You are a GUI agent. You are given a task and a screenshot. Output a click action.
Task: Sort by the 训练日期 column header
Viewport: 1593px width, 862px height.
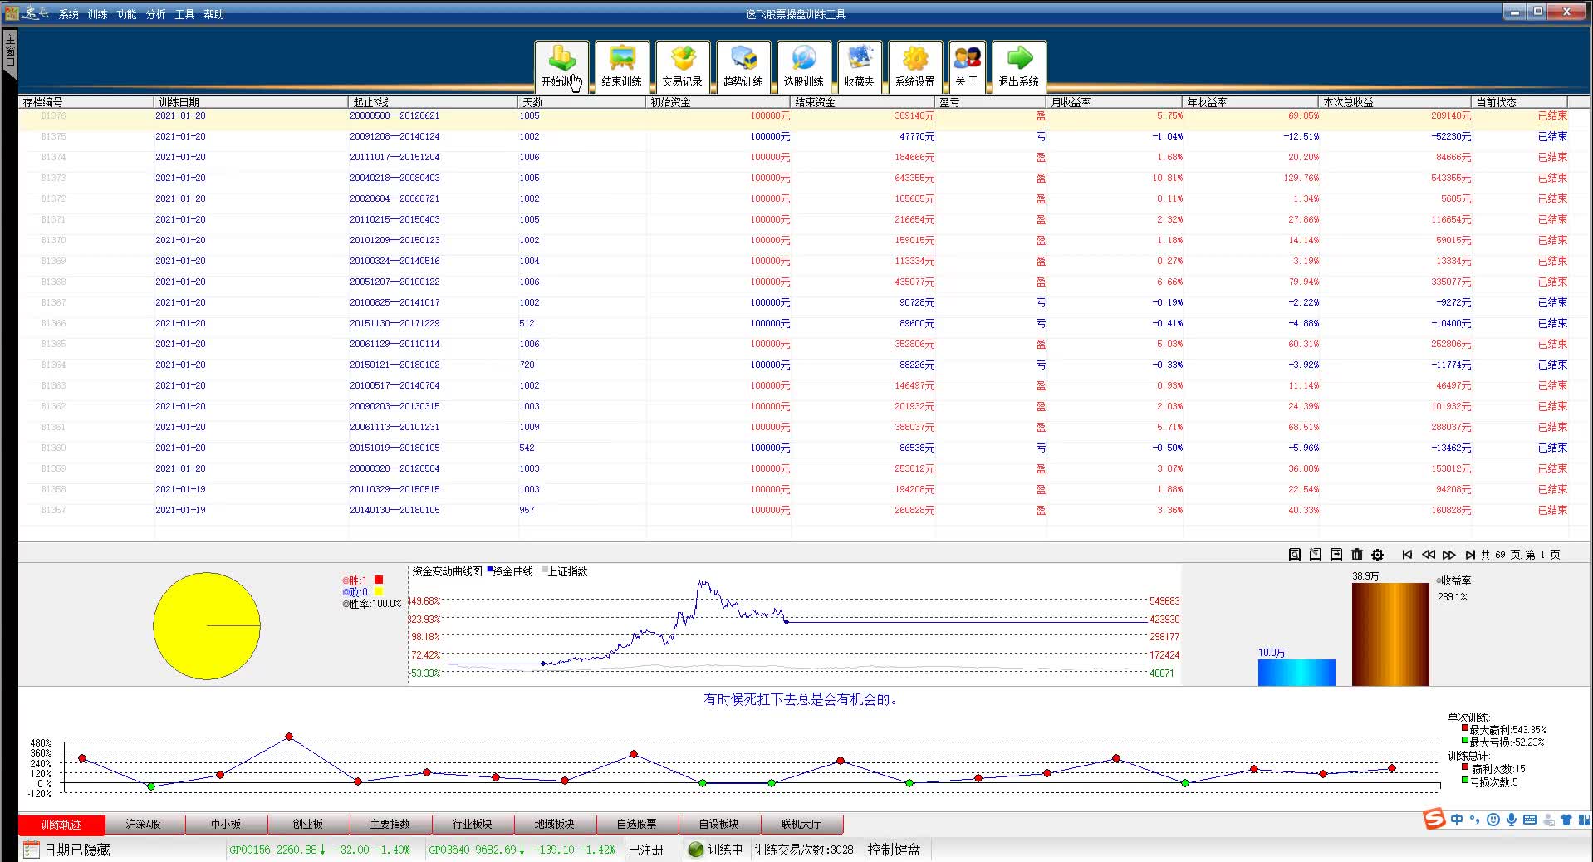pos(251,102)
